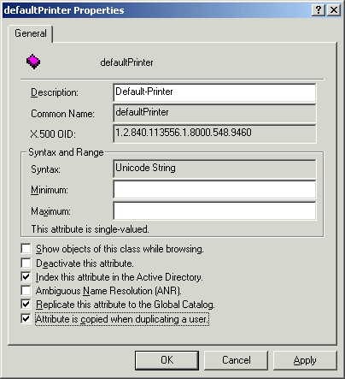Click the question mark help button
The width and height of the screenshot is (345, 379).
tap(319, 10)
